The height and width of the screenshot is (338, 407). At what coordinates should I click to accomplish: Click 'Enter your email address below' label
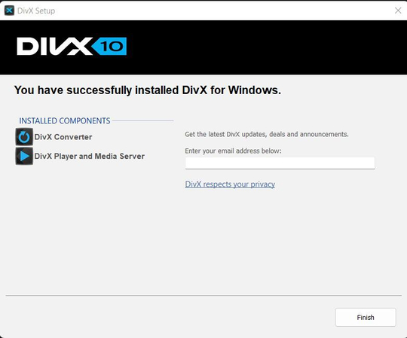[233, 151]
